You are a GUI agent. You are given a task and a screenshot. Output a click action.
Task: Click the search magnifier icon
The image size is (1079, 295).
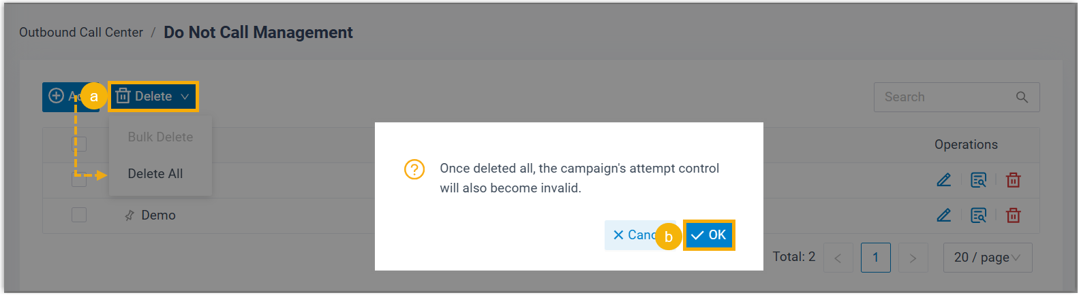(1022, 97)
